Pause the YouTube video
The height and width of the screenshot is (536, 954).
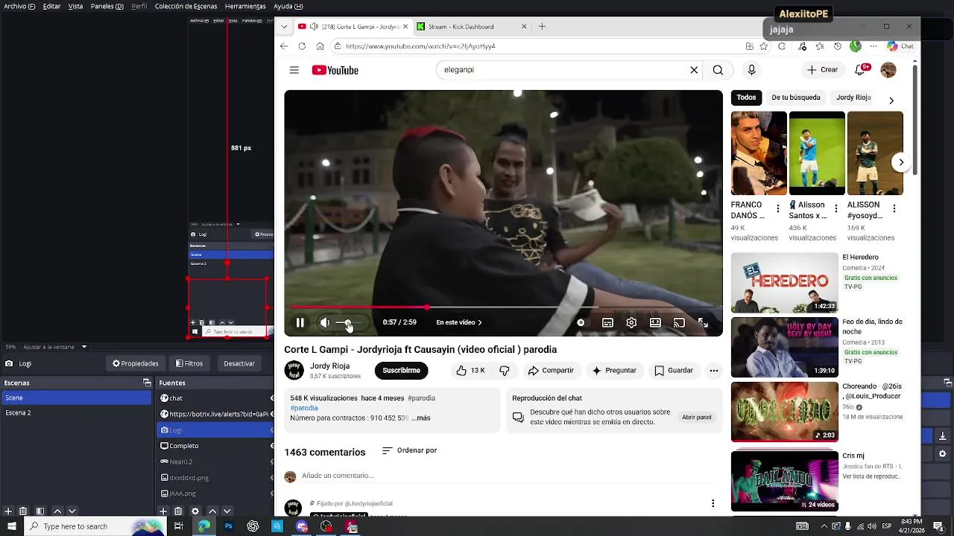coord(300,322)
